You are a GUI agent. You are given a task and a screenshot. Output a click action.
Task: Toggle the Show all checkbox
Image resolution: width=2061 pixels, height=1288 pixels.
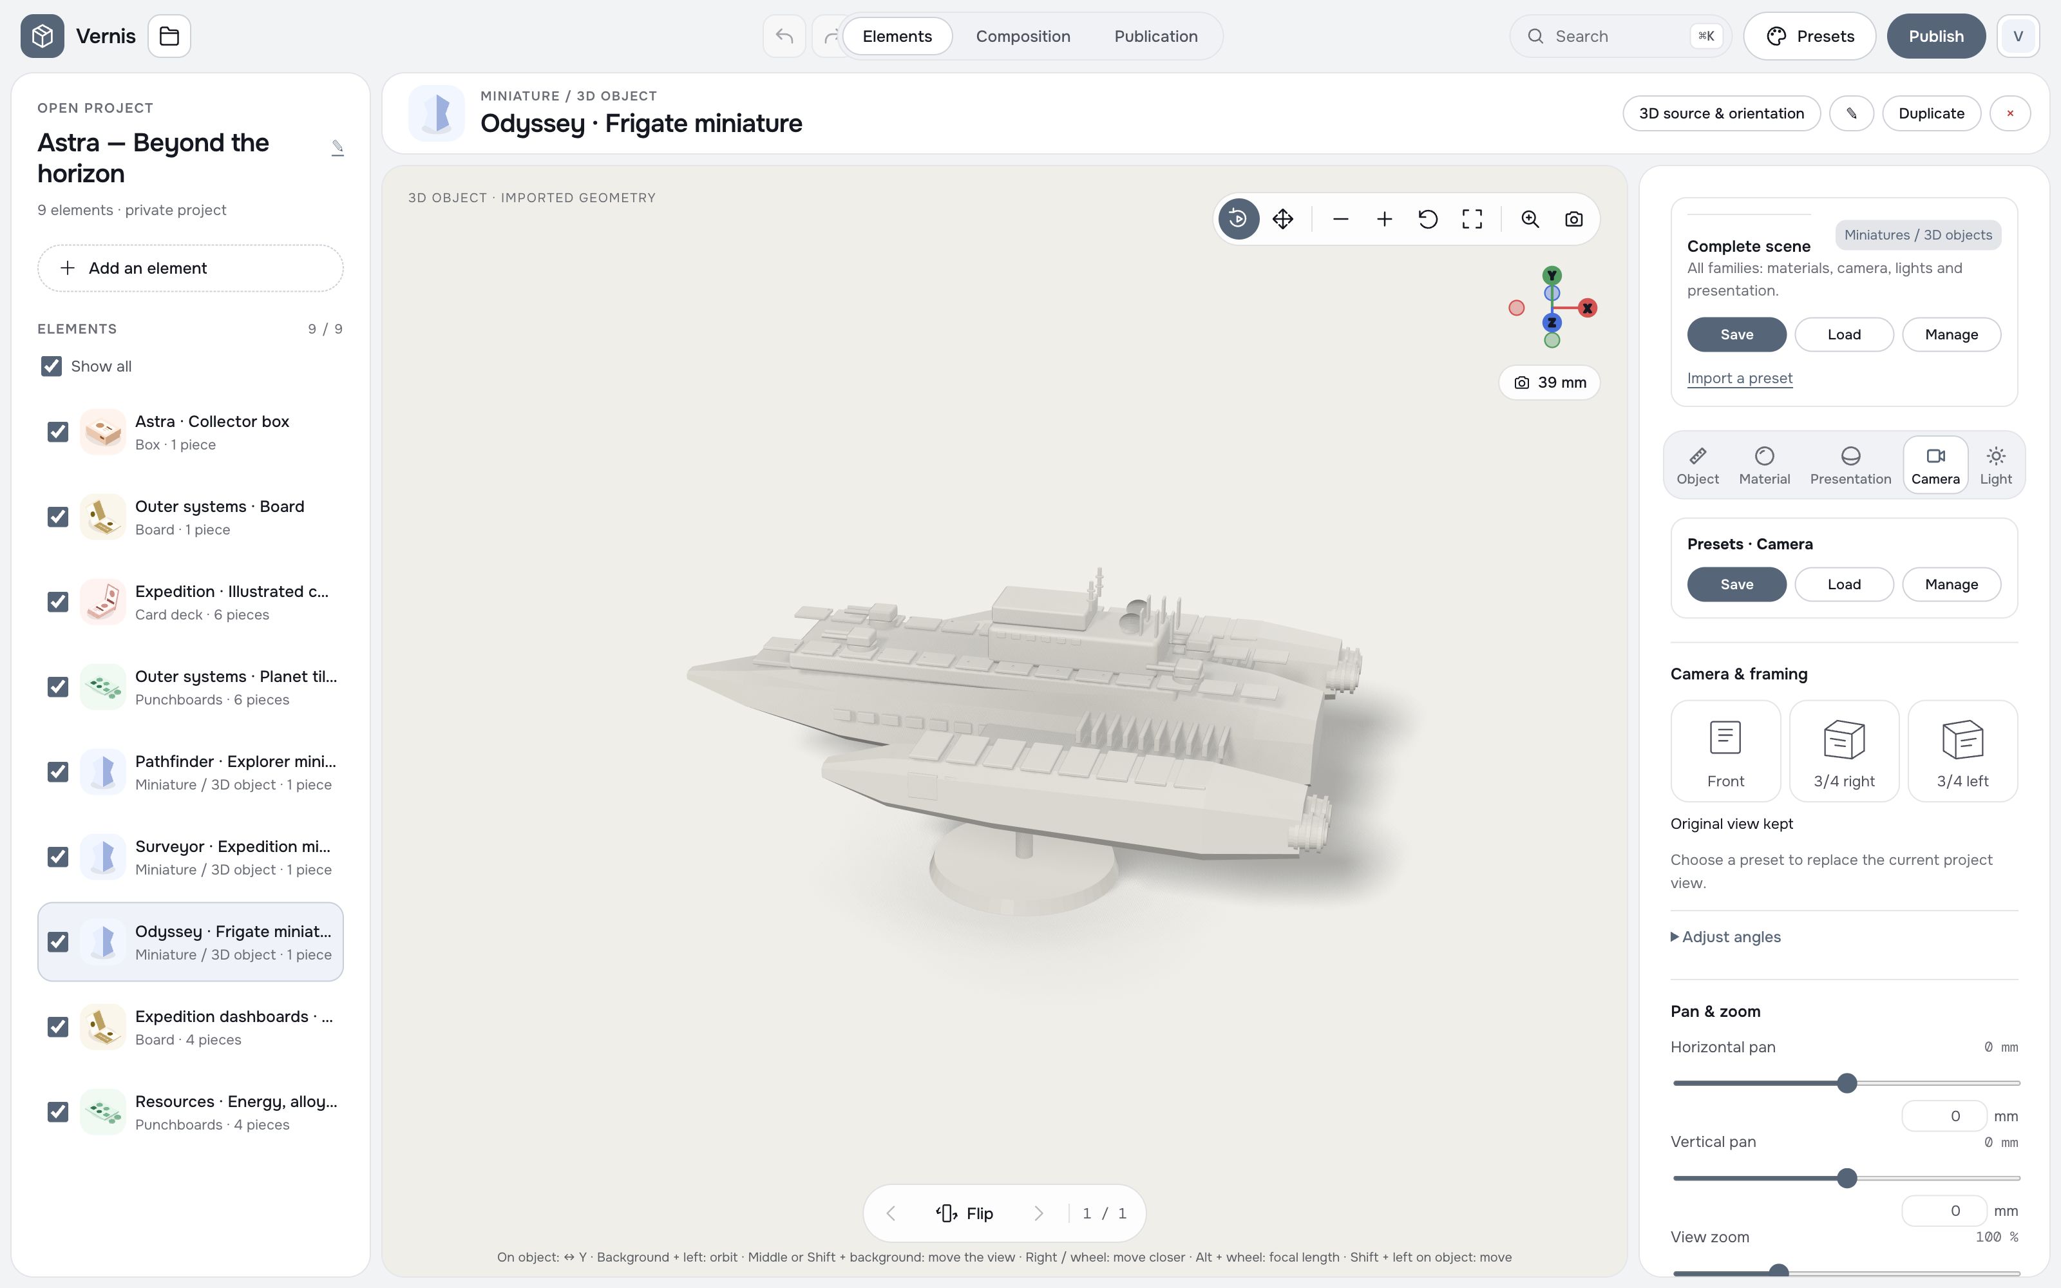pos(51,366)
